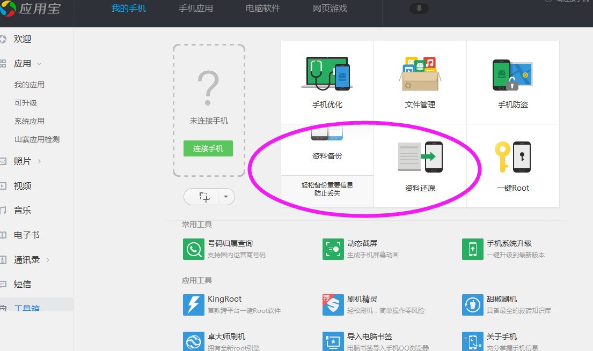The height and width of the screenshot is (351, 593).
Task: Launch the 刷机精灵 icon
Action: pyautogui.click(x=333, y=305)
